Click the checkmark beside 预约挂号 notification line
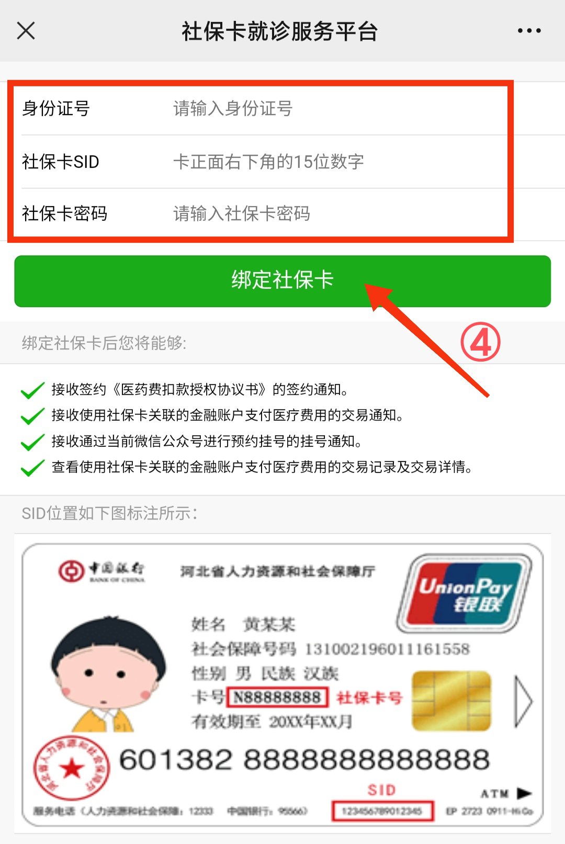 click(32, 442)
